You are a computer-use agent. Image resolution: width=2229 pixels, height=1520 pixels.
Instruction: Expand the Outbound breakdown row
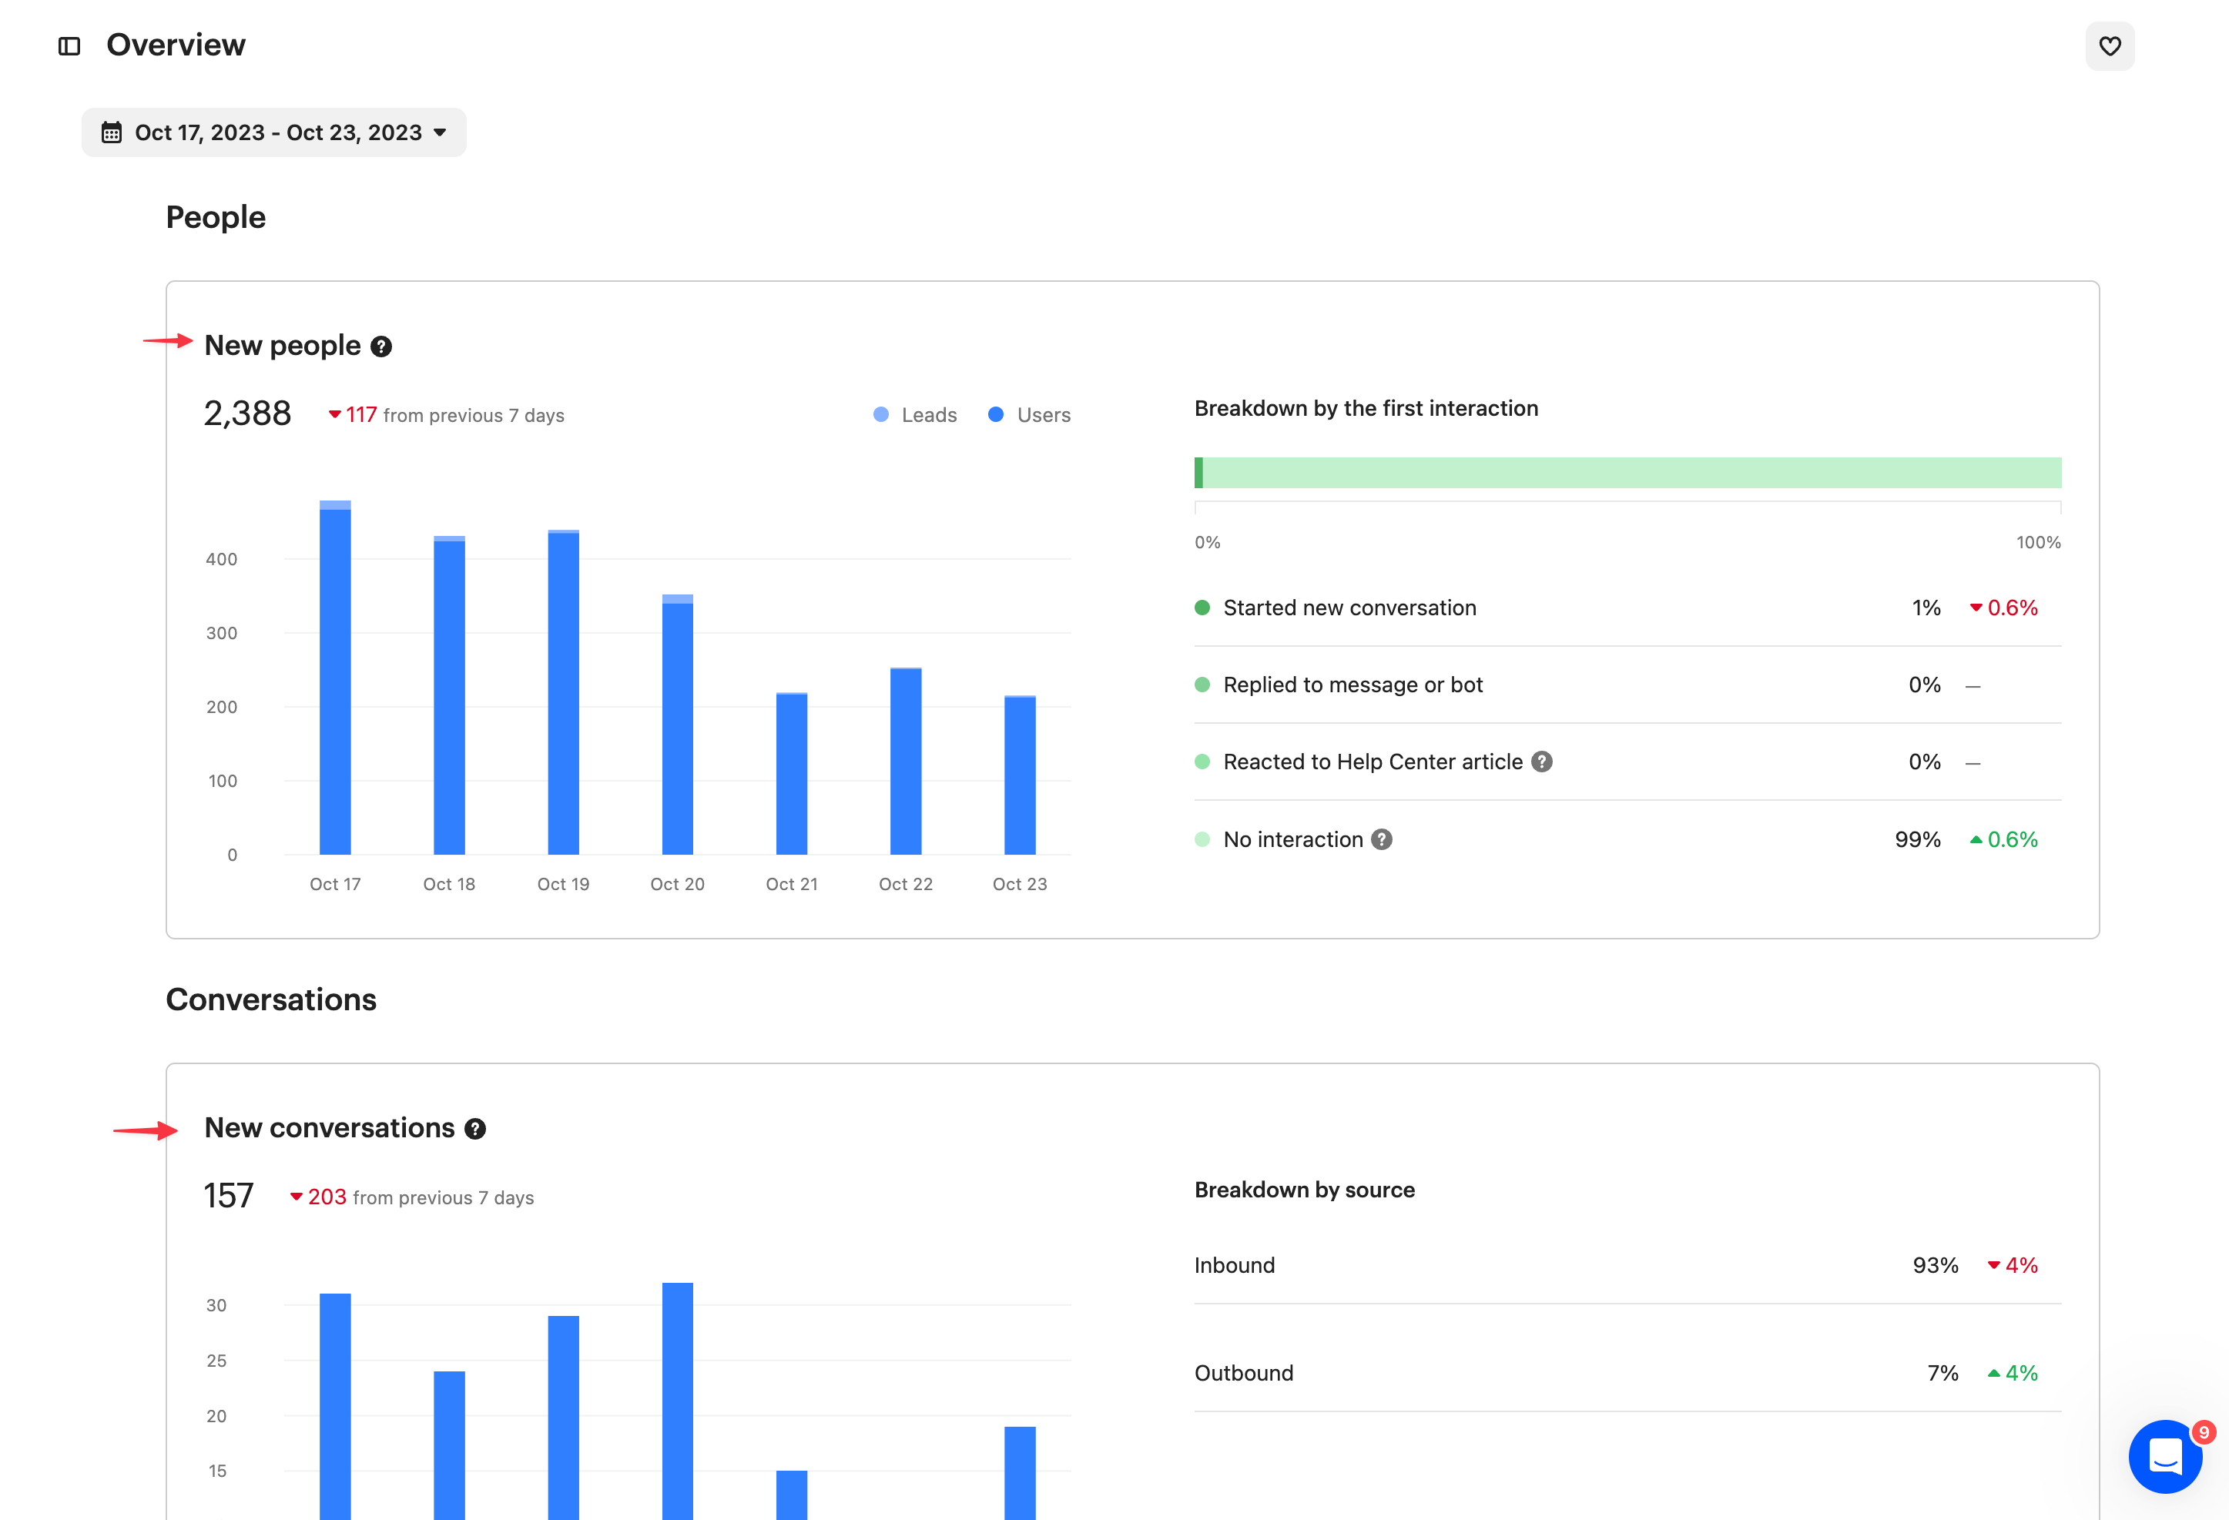coord(1243,1372)
